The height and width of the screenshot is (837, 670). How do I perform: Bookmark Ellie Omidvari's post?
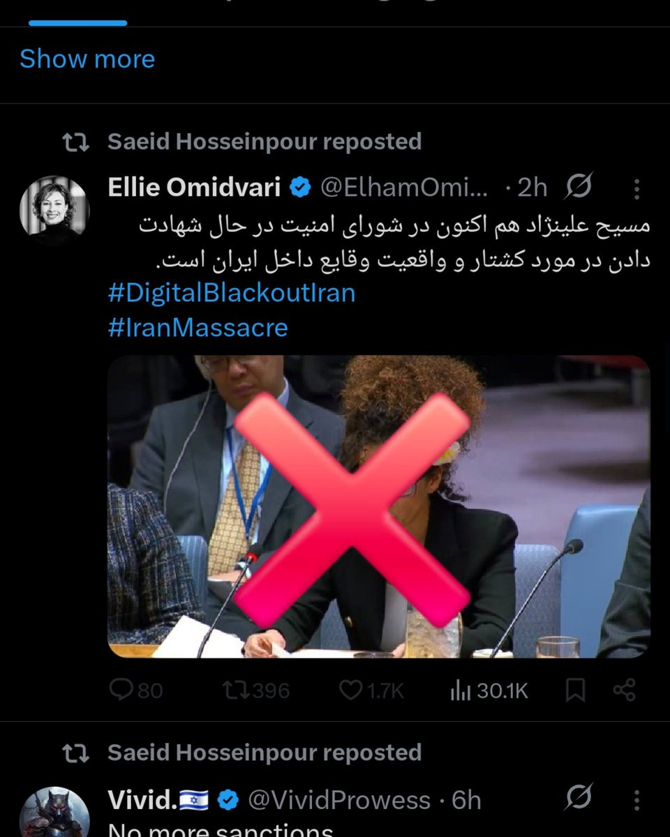click(x=575, y=691)
